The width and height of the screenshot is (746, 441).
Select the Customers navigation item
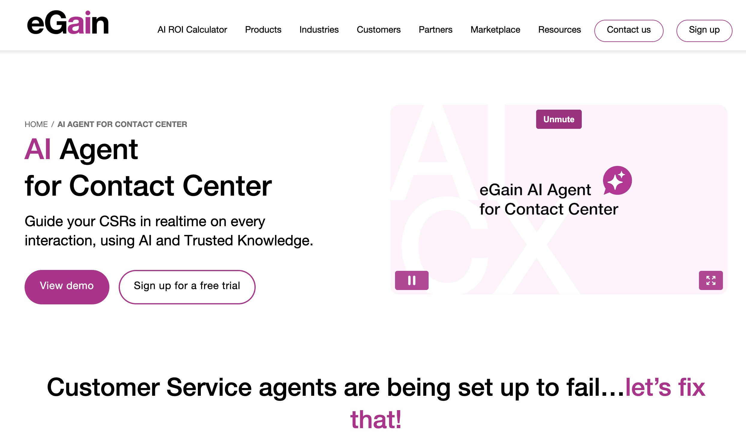[x=378, y=30]
